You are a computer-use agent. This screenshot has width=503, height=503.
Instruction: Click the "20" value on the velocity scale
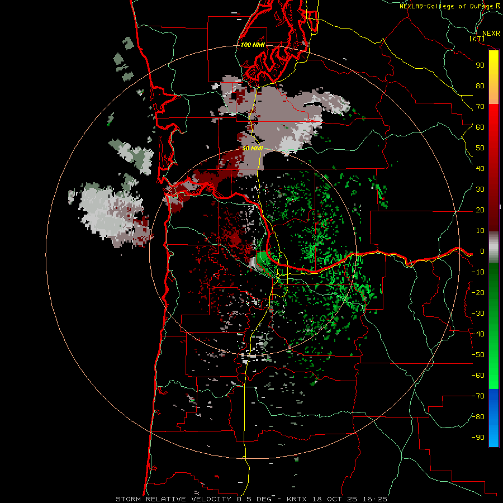click(x=480, y=210)
